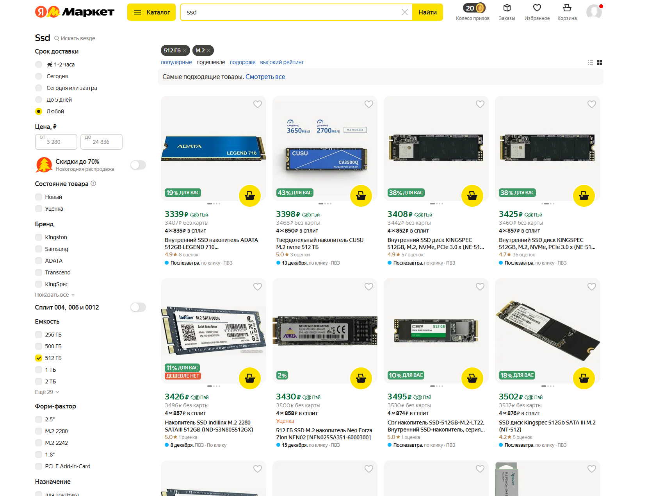Open the Колесо призов coin icon
This screenshot has width=655, height=496.
(x=474, y=8)
